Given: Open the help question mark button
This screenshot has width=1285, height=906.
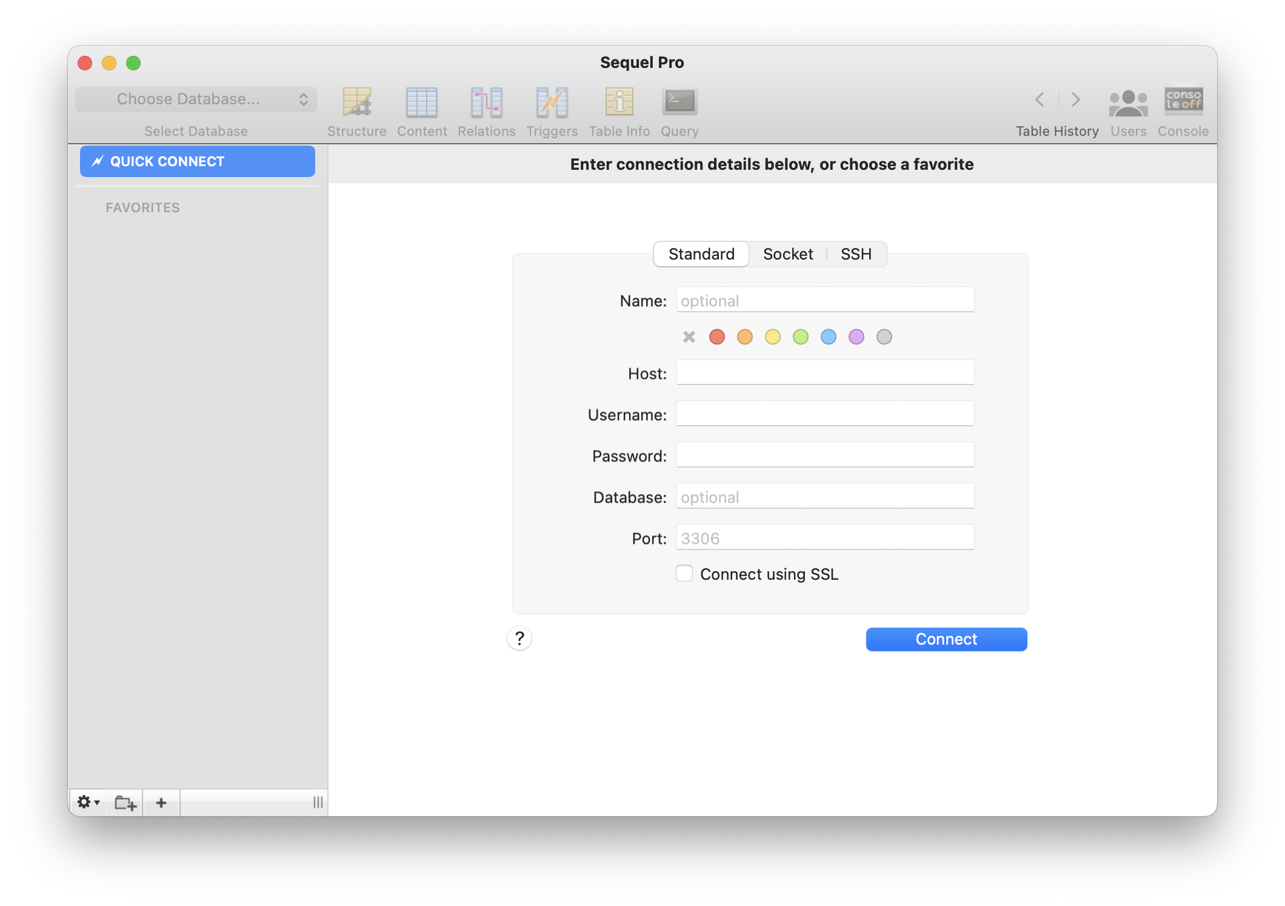Looking at the screenshot, I should [x=519, y=639].
